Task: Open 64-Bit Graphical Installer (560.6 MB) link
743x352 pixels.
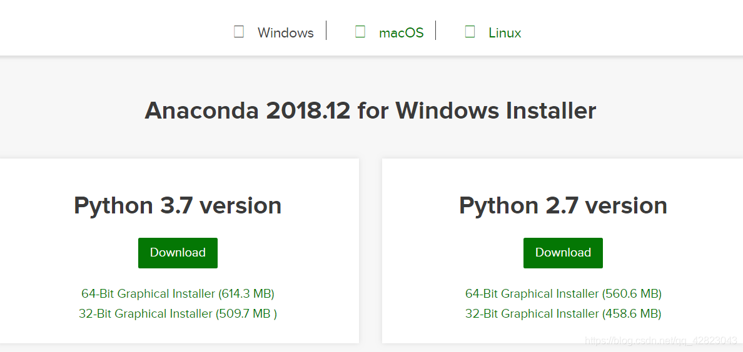Action: pyautogui.click(x=564, y=293)
